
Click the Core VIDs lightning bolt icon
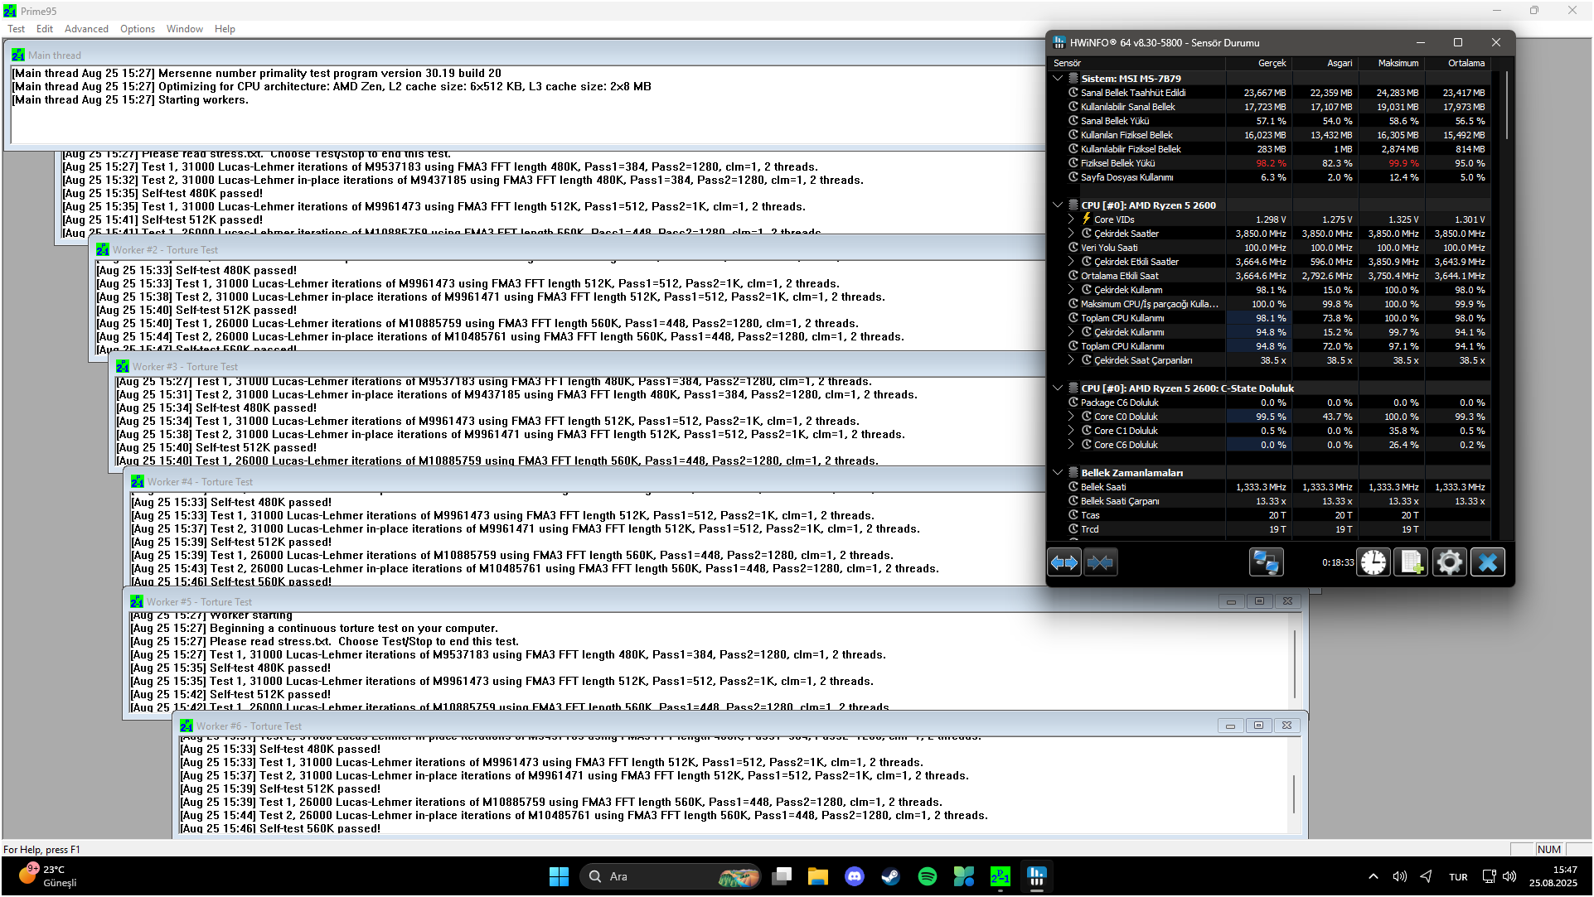(x=1087, y=219)
